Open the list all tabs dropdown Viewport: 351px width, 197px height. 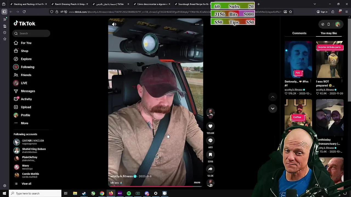[315, 4]
